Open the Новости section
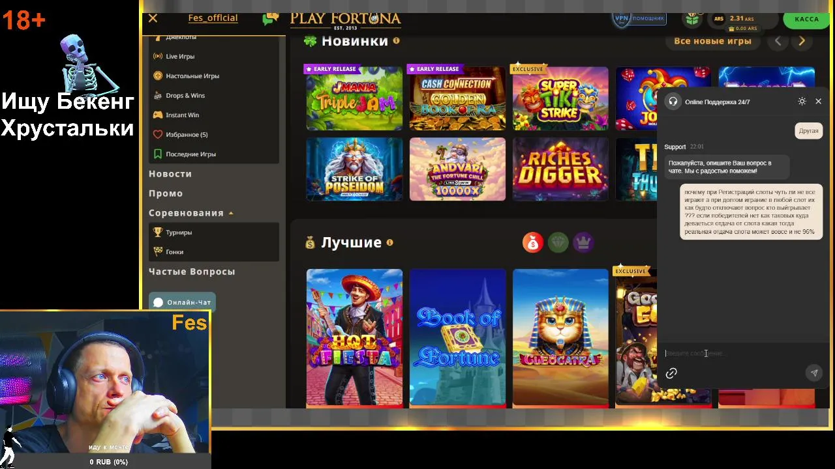Viewport: 835px width, 469px height. (170, 174)
